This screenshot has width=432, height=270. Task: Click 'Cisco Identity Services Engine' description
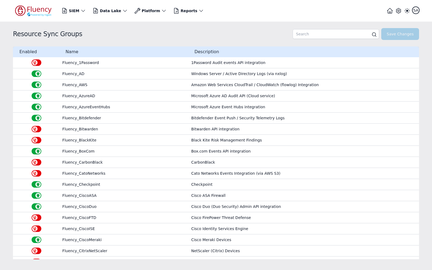coord(220,229)
